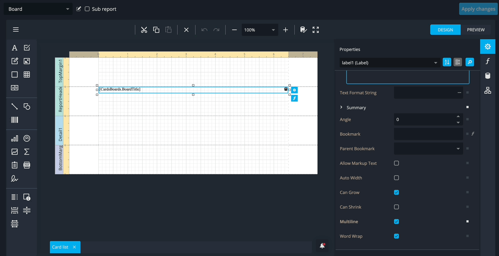This screenshot has height=256, width=499.
Task: Decrease the Angle value stepper
Action: 458,123
